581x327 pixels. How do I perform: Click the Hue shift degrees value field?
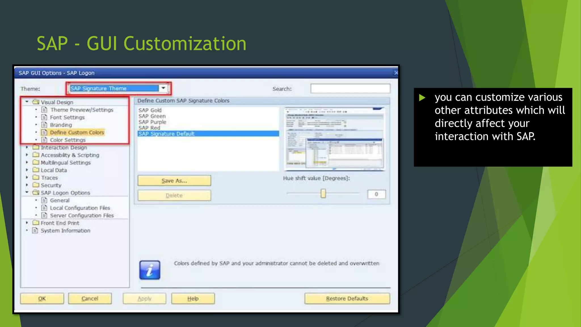[x=376, y=194]
